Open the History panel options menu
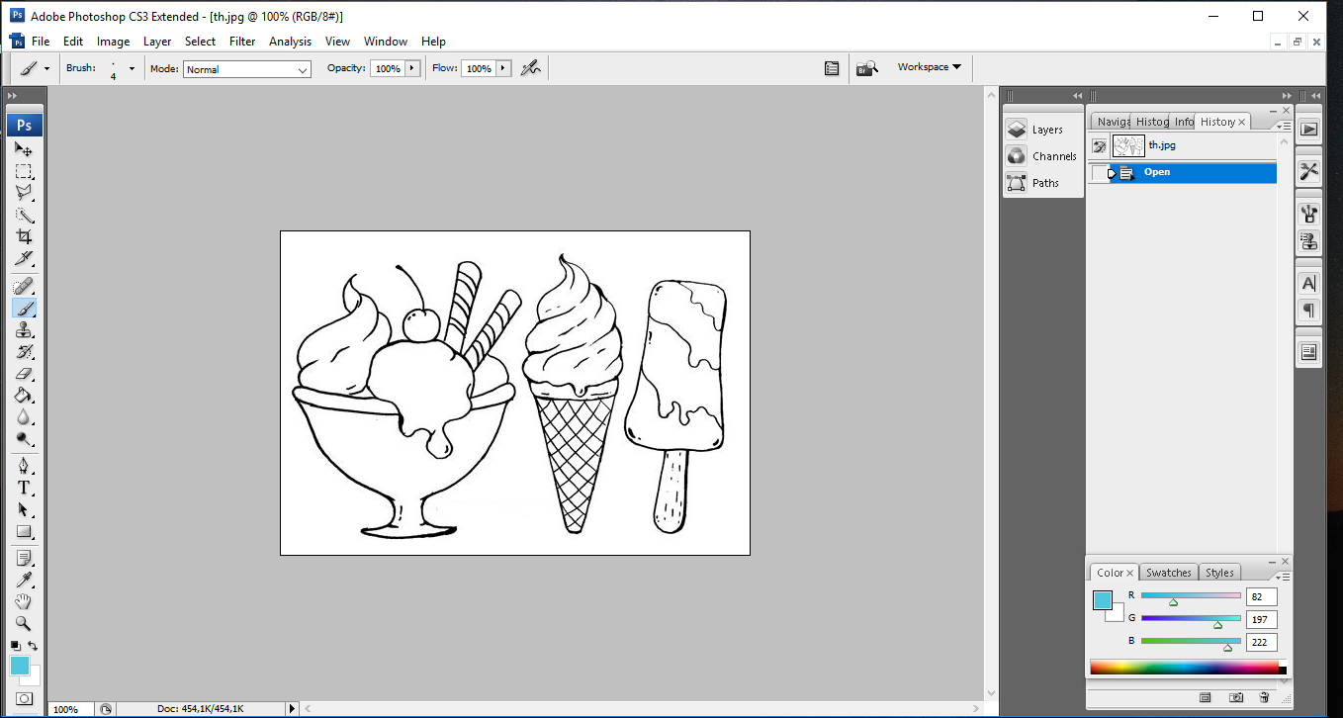 coord(1283,126)
